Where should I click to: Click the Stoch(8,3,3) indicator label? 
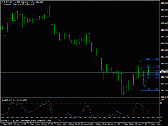click(14, 100)
